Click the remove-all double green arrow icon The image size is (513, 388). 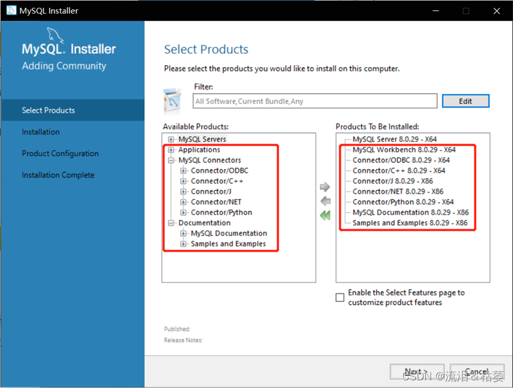click(325, 215)
